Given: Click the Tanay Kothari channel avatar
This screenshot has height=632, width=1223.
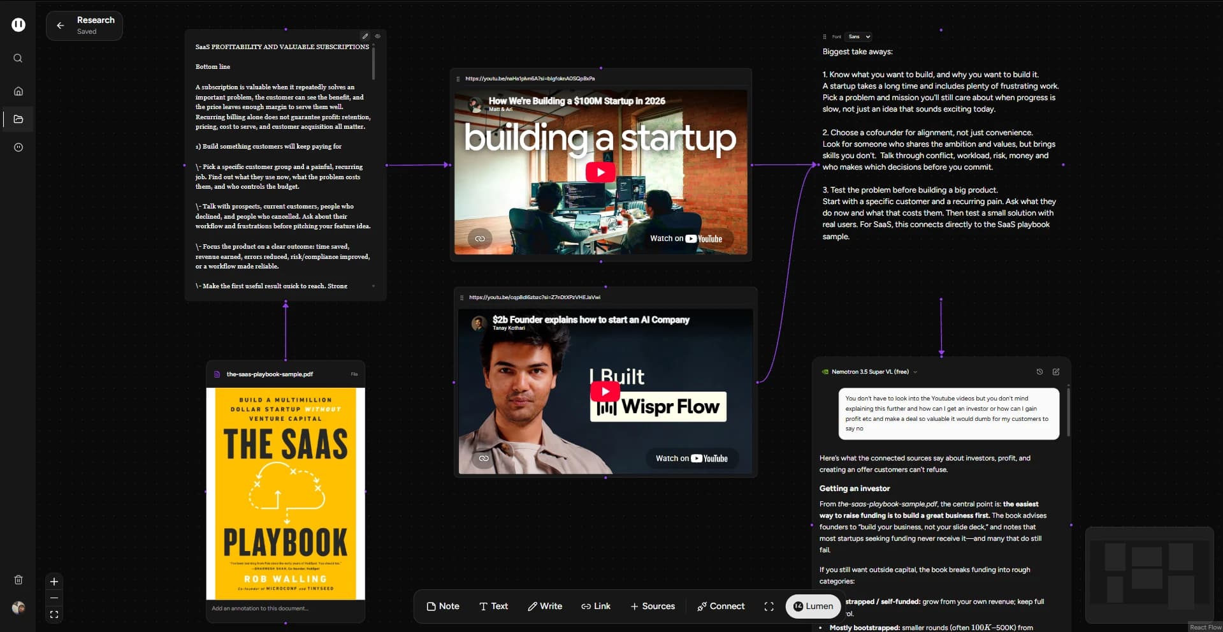Looking at the screenshot, I should coord(479,323).
